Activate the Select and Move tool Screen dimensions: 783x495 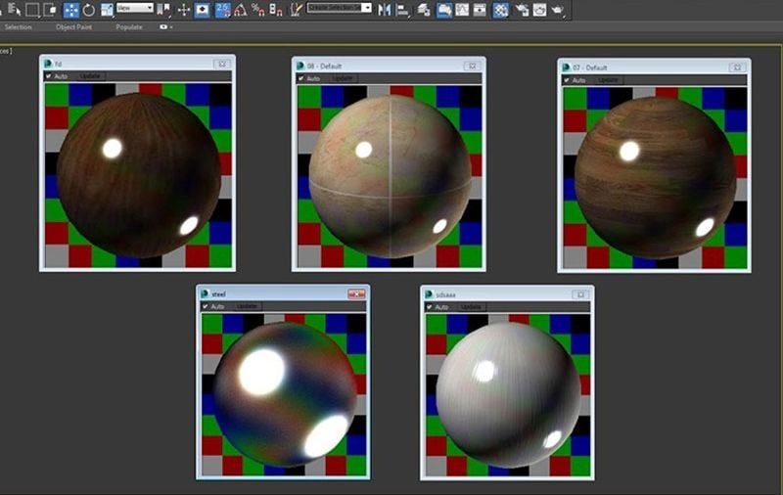[x=70, y=10]
